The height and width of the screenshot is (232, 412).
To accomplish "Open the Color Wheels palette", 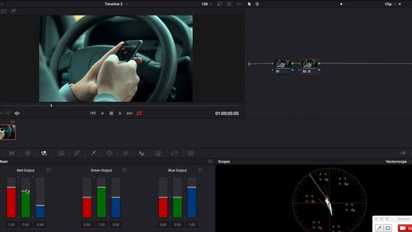I will (28, 153).
